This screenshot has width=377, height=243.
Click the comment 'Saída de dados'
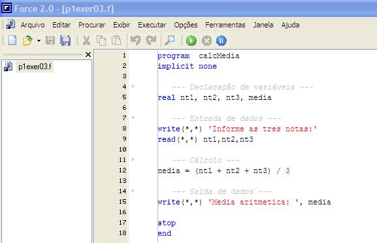221,191
